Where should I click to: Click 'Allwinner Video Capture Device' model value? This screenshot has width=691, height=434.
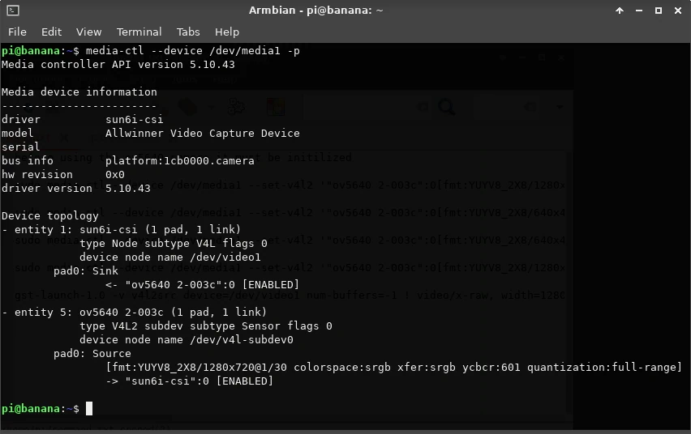click(x=202, y=134)
